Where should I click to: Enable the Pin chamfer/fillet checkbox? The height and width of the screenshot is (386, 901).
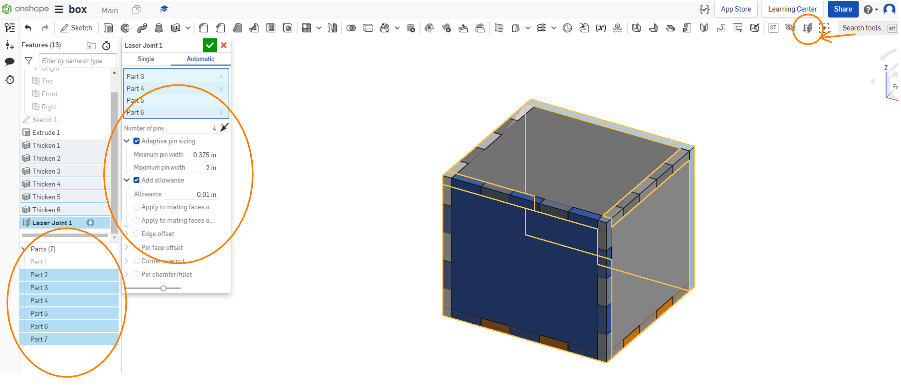pos(136,274)
